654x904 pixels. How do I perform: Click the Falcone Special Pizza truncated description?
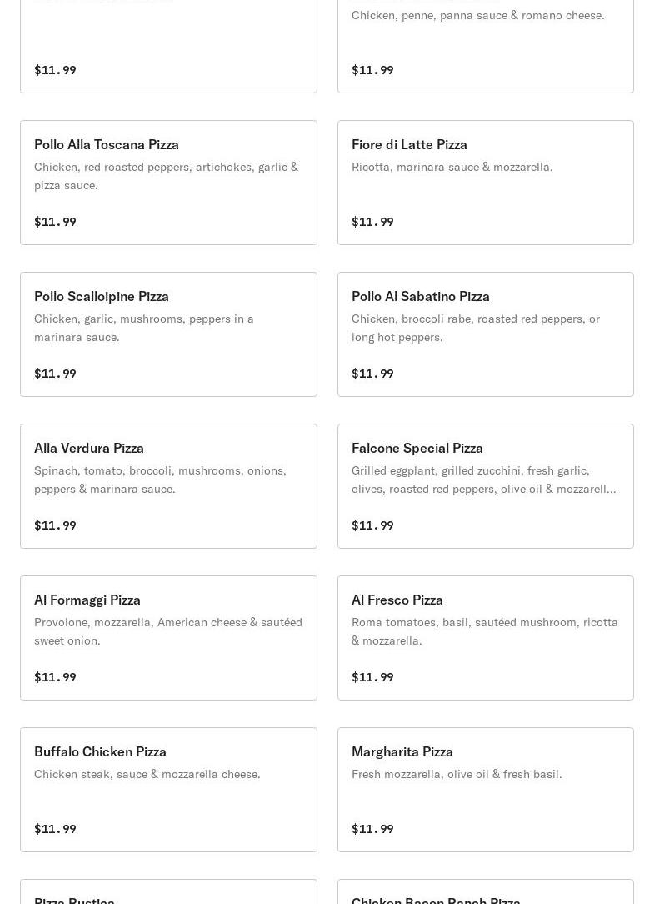[483, 480]
